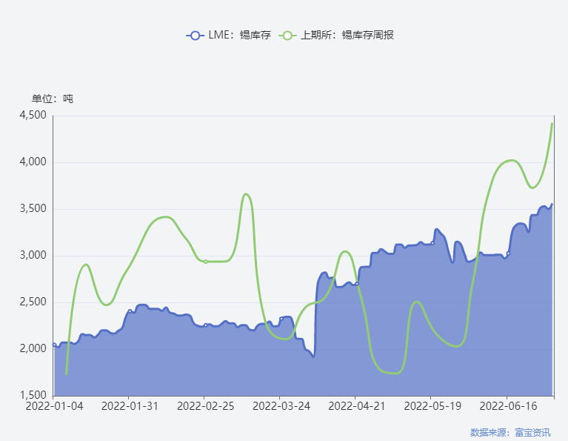Select the 2022-02-25 x-axis date label
Image resolution: width=568 pixels, height=441 pixels.
[205, 406]
